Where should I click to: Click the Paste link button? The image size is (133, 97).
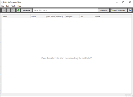pyautogui.click(x=26, y=10)
